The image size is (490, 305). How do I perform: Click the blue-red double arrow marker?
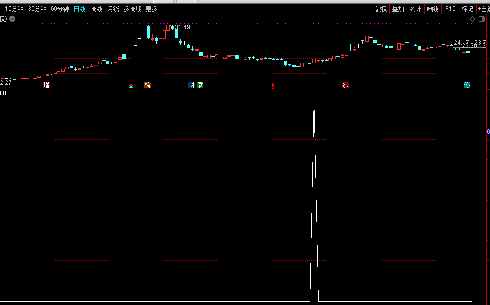click(131, 86)
